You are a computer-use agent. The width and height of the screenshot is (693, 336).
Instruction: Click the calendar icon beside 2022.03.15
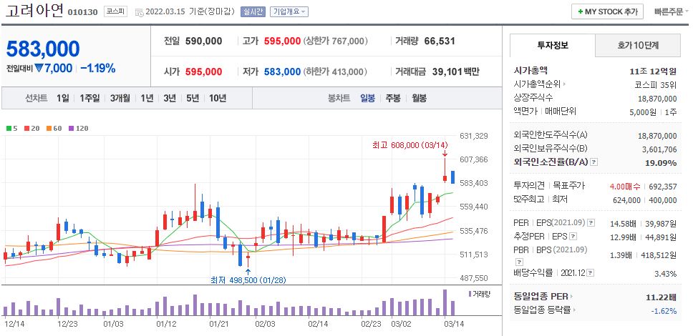139,12
